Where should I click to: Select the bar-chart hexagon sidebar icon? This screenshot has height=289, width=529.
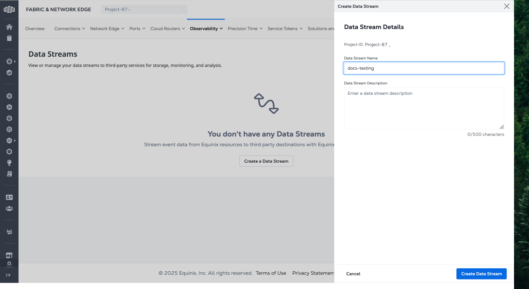tap(9, 73)
